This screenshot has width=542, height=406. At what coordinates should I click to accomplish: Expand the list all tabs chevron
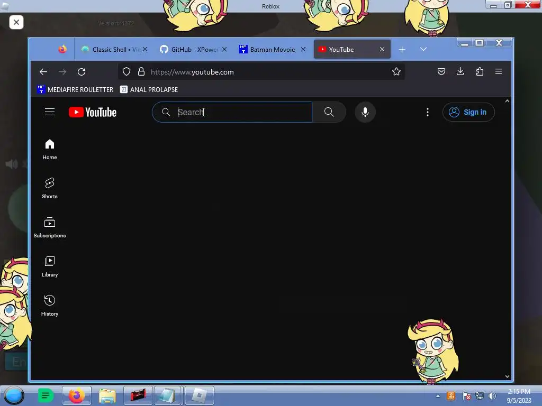point(423,49)
